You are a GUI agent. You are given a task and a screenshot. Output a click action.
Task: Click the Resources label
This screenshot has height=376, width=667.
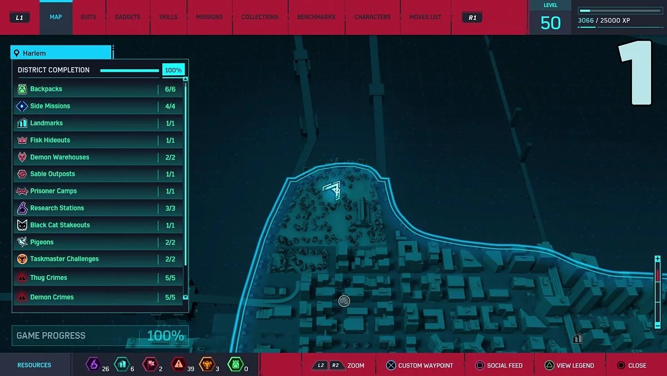[x=34, y=365]
